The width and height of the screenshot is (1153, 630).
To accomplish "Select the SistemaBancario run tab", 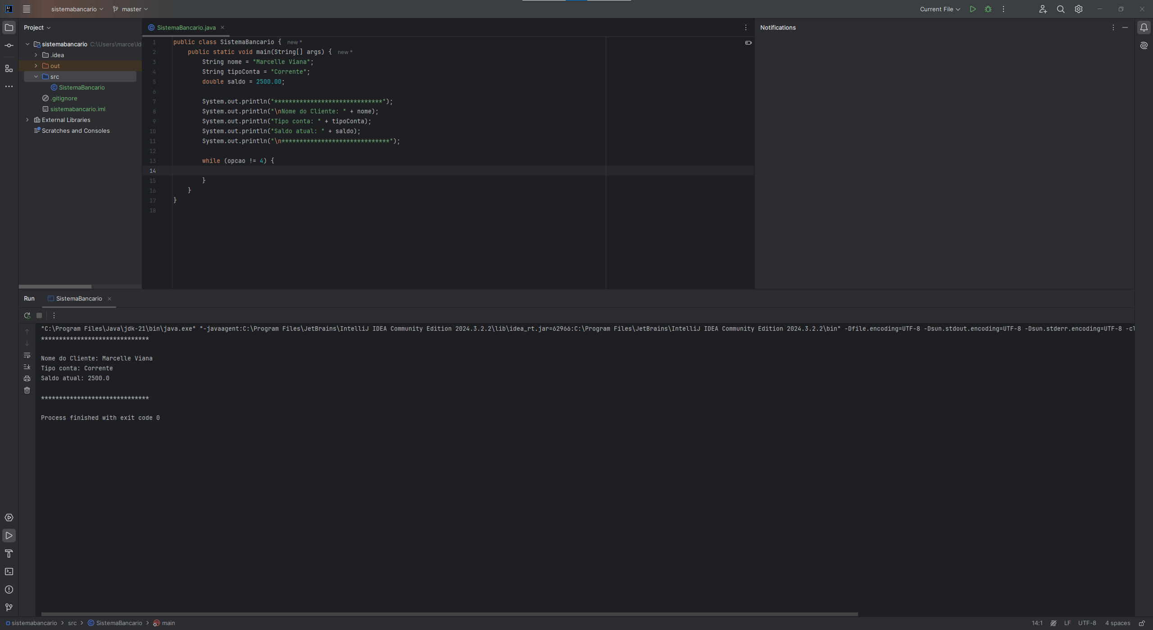I will coord(78,299).
